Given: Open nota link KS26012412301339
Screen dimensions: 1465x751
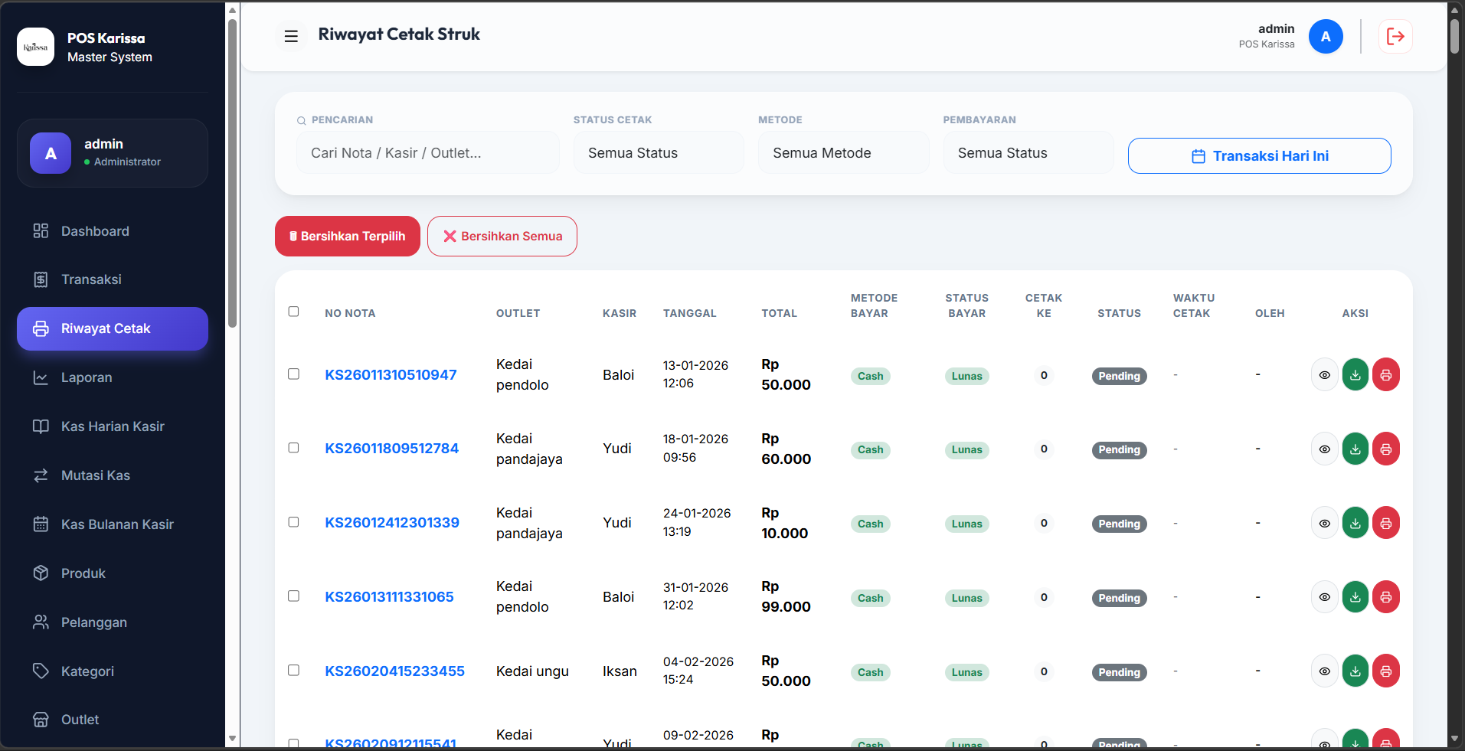Looking at the screenshot, I should pyautogui.click(x=392, y=522).
